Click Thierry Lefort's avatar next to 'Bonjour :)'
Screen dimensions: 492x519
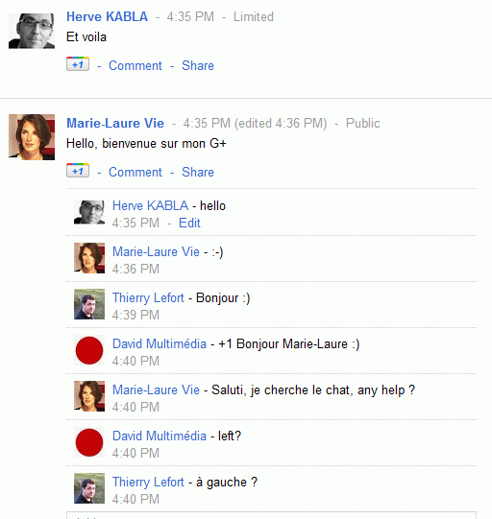pos(89,304)
